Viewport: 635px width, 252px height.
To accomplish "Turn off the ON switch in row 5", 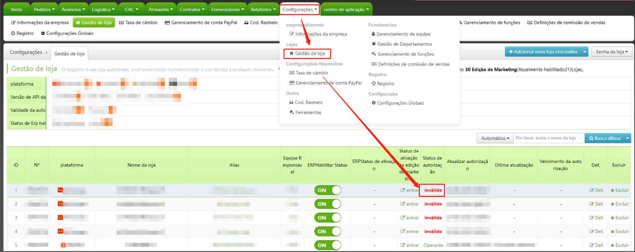I will point(327,245).
